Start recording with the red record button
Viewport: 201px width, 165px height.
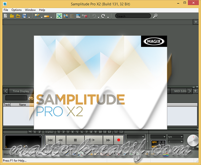(119, 140)
